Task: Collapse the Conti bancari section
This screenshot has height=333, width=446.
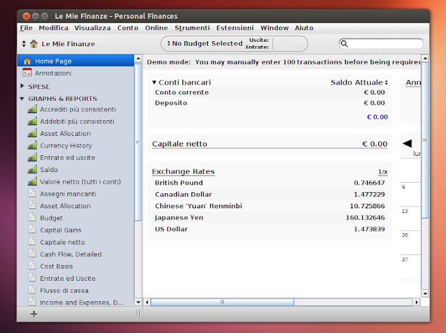Action: coord(154,82)
